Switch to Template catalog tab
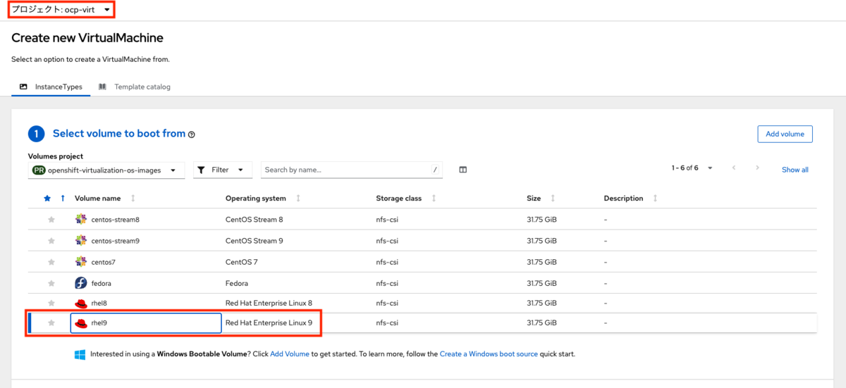Screen dimensions: 846x388 click(x=135, y=87)
